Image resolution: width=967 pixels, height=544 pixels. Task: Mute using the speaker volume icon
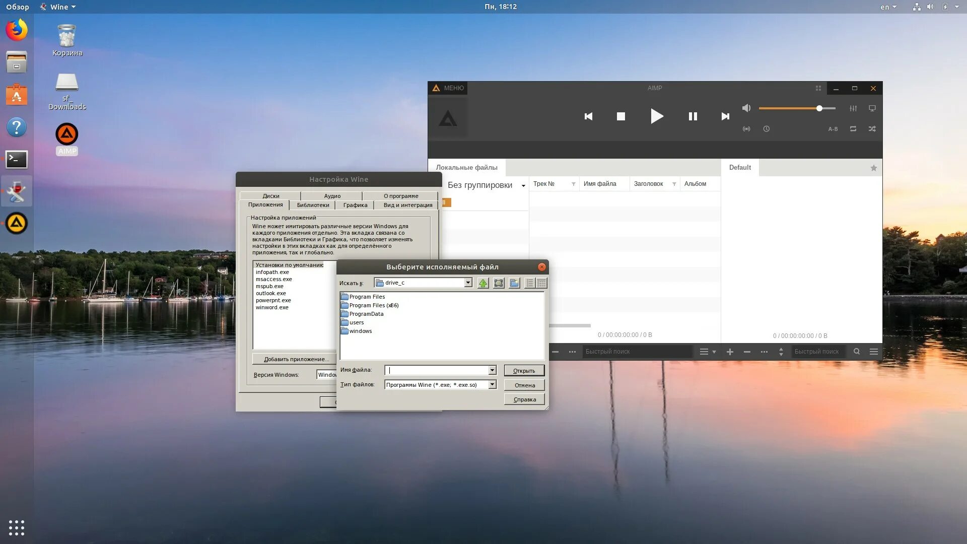click(746, 108)
